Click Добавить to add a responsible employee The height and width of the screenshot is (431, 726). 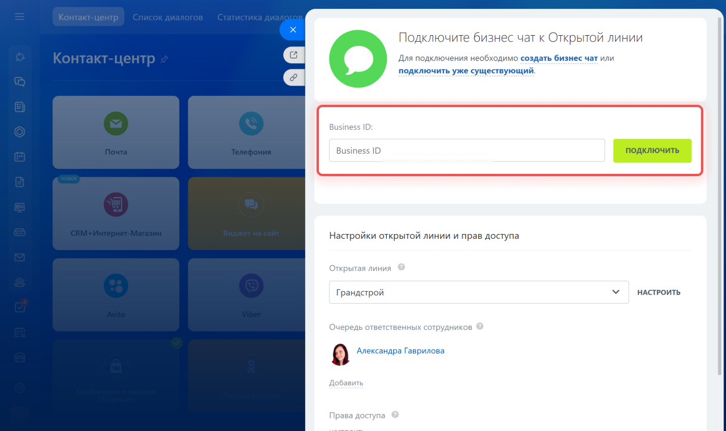[x=346, y=383]
